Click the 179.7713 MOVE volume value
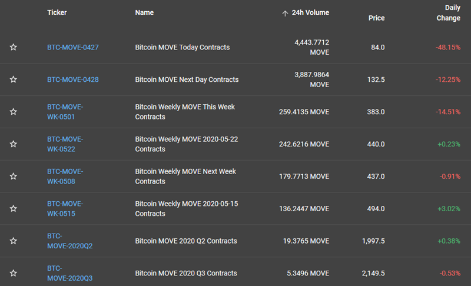This screenshot has height=286, width=471. pos(304,177)
